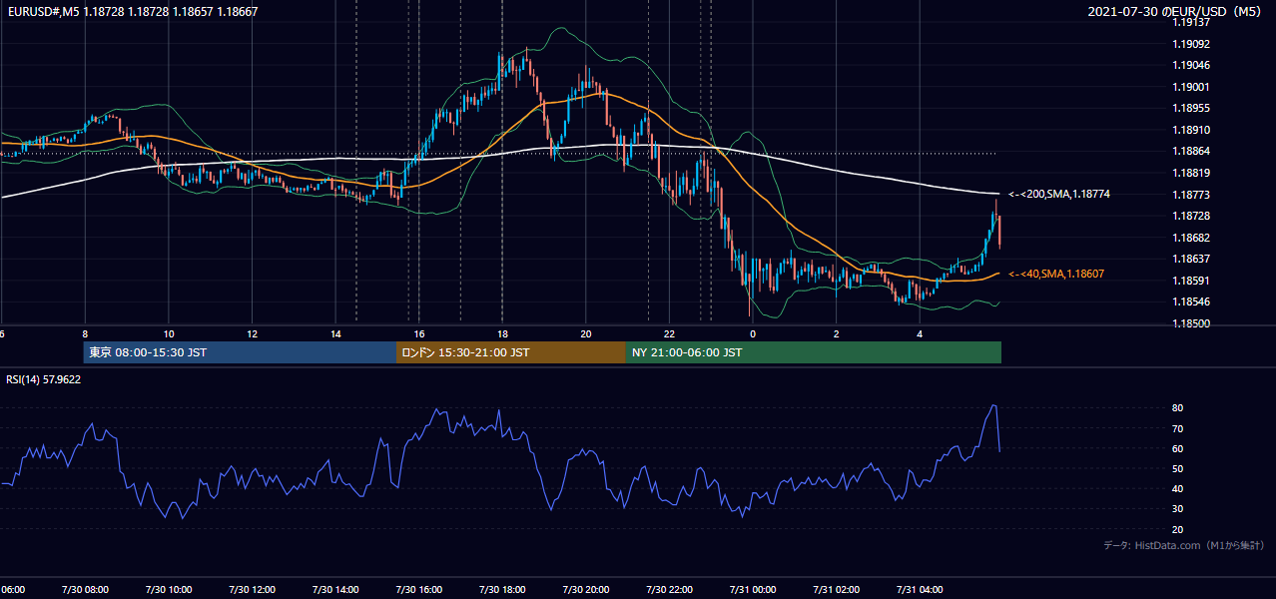Click RSI axis level 30

click(1178, 508)
